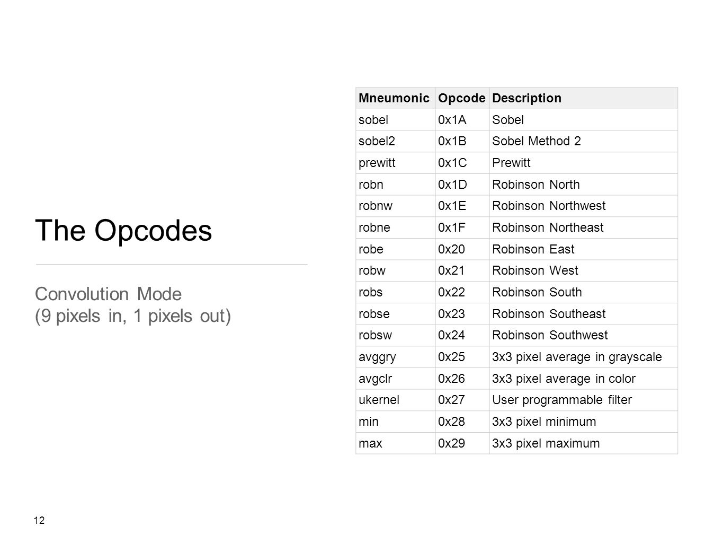Click the 0x1F opcode cell
This screenshot has width=723, height=543.
click(x=462, y=227)
